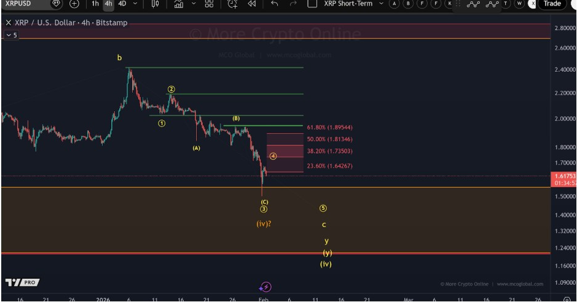Screen dimensions: 577x302
Task: Select the circled 5 wave label
Action: [x=323, y=208]
